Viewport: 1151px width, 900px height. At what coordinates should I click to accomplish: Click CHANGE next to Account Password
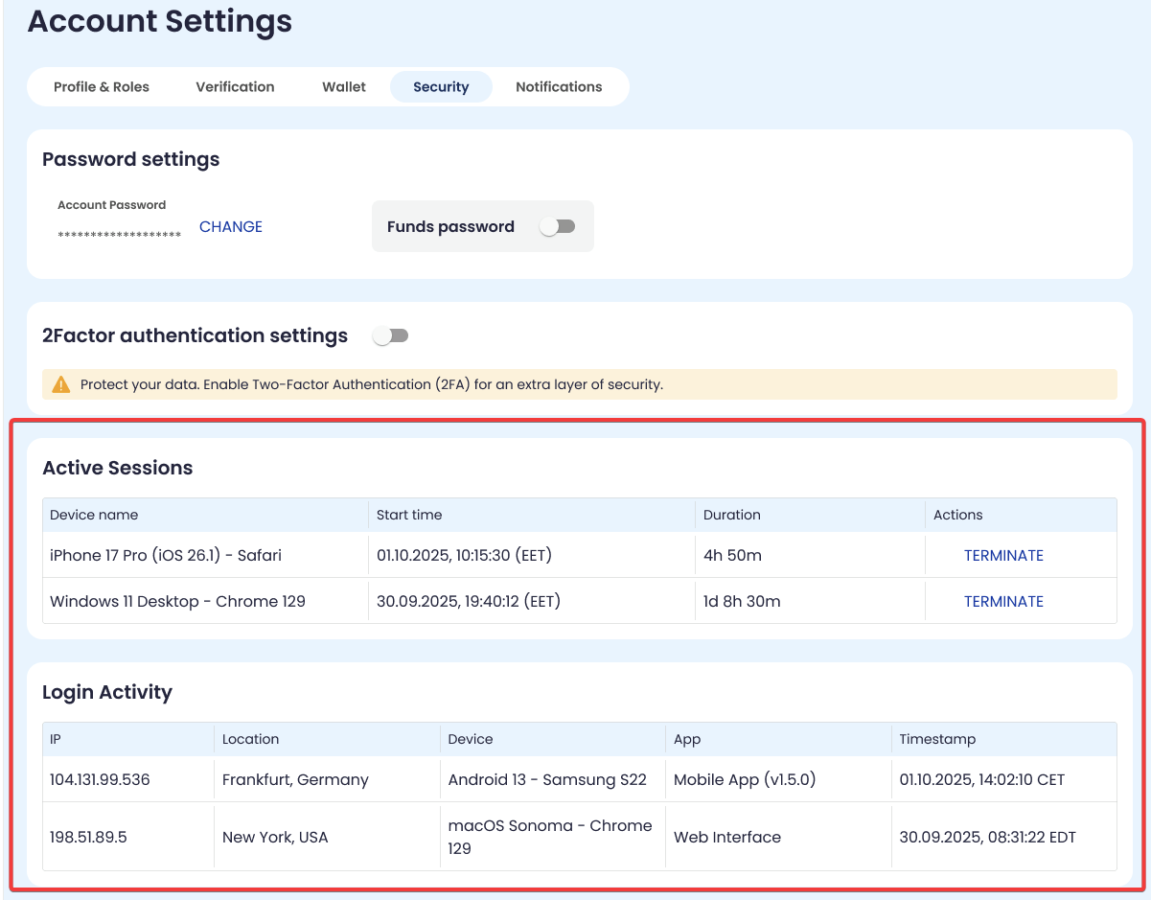tap(231, 227)
